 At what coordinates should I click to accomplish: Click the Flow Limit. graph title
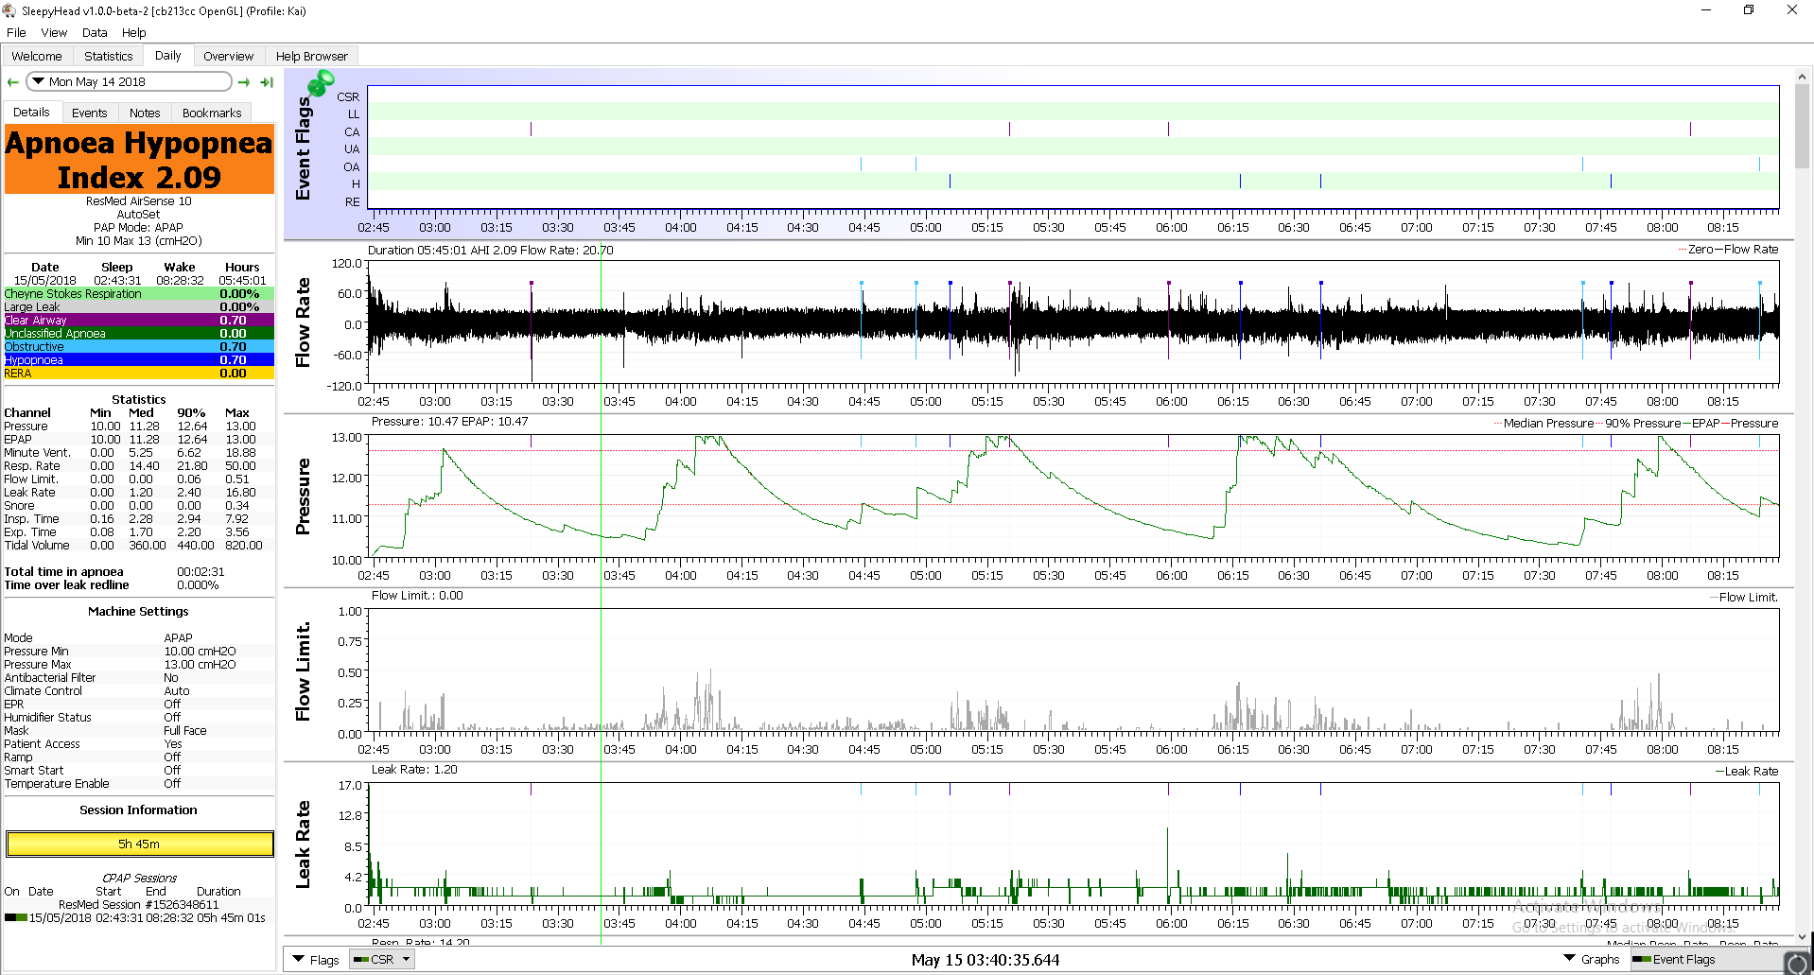(303, 671)
